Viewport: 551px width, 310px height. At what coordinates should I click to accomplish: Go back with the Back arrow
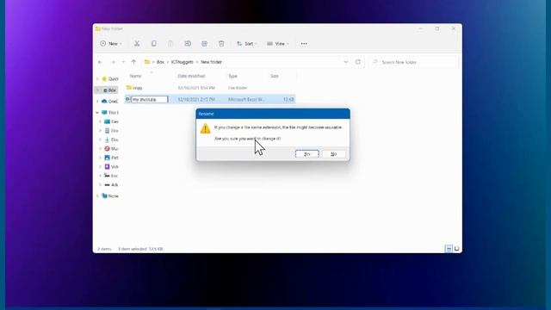click(x=100, y=62)
